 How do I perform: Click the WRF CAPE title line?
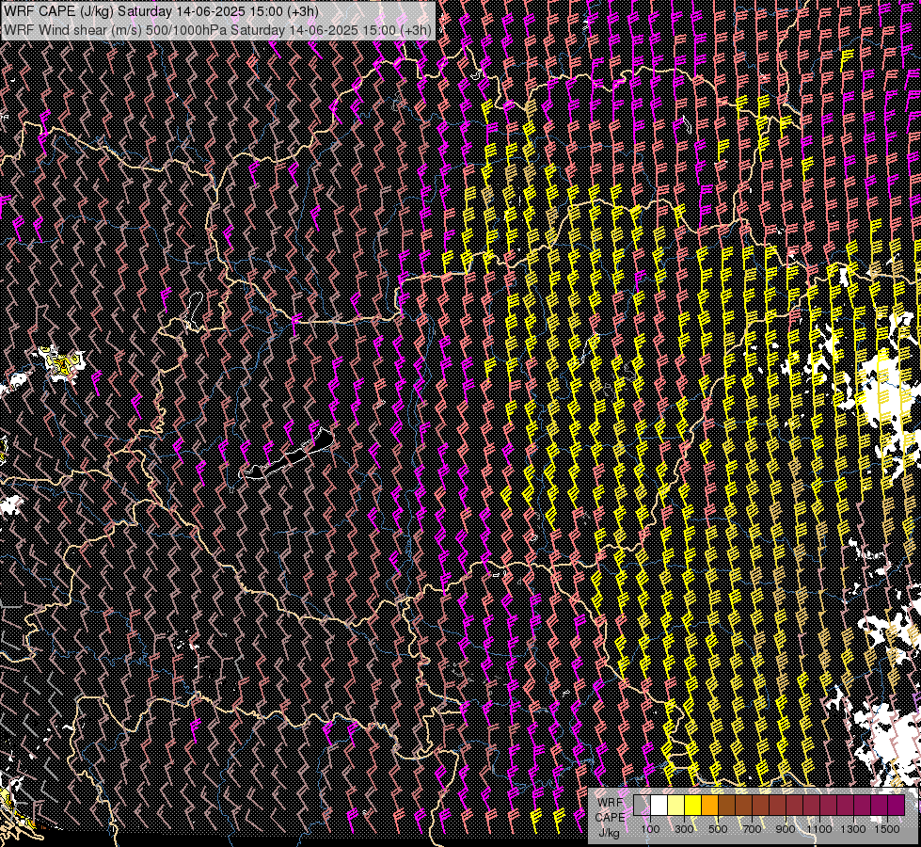coord(161,11)
